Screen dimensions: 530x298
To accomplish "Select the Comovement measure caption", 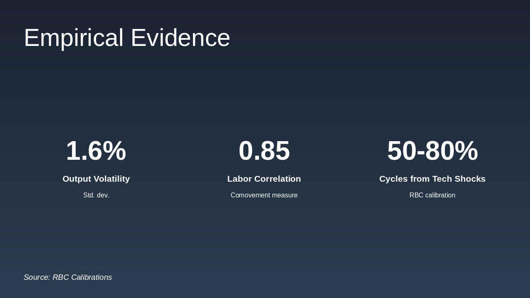I will click(x=264, y=195).
